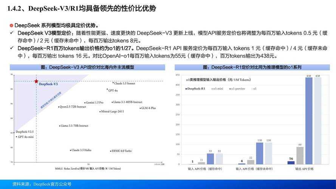Image resolution: width=336 pixels, height=189 pixels.
Task: Click the heading o1类推理模型输入输出价格（元/1M Tokens）
Action: 218,80
